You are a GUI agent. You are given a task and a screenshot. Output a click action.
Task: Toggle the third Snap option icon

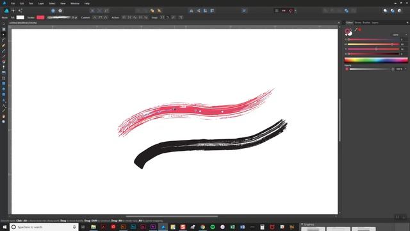(174, 17)
